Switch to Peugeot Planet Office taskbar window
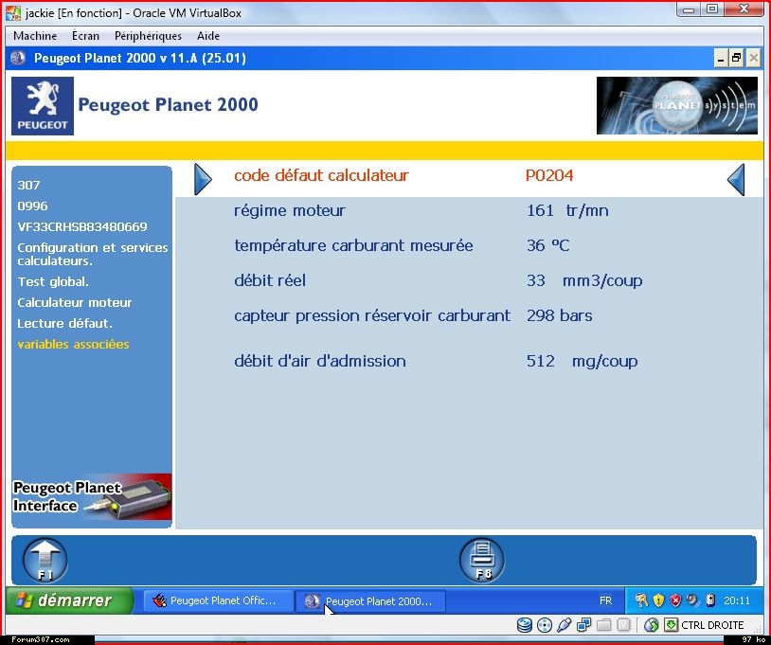The height and width of the screenshot is (645, 771). [216, 600]
